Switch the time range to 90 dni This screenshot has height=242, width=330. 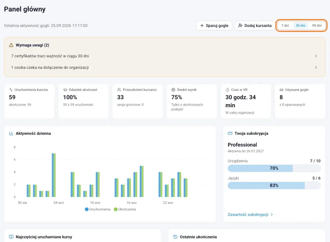tap(317, 26)
